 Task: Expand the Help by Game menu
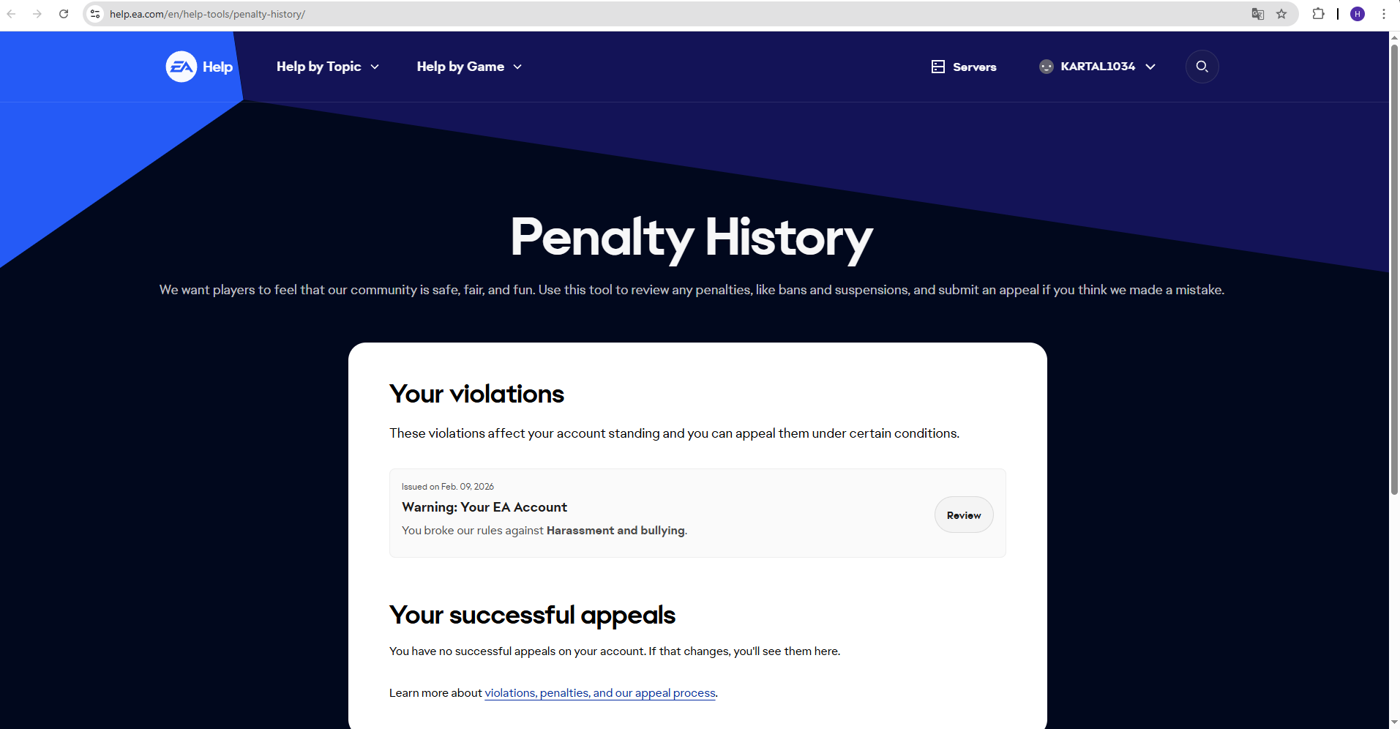click(468, 67)
